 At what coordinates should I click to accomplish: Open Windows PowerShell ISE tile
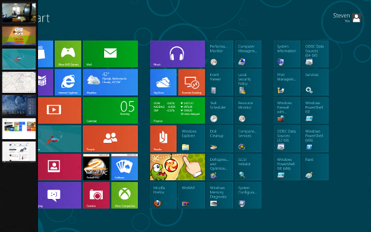point(316,110)
